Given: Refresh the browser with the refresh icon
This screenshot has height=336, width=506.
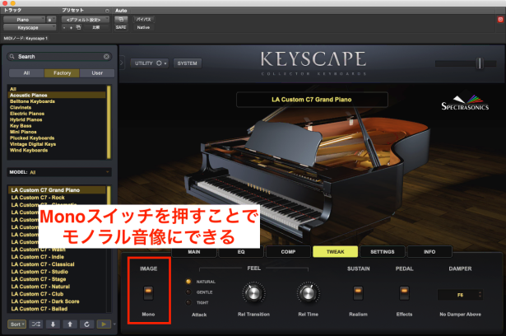Looking at the screenshot, I should tap(86, 324).
